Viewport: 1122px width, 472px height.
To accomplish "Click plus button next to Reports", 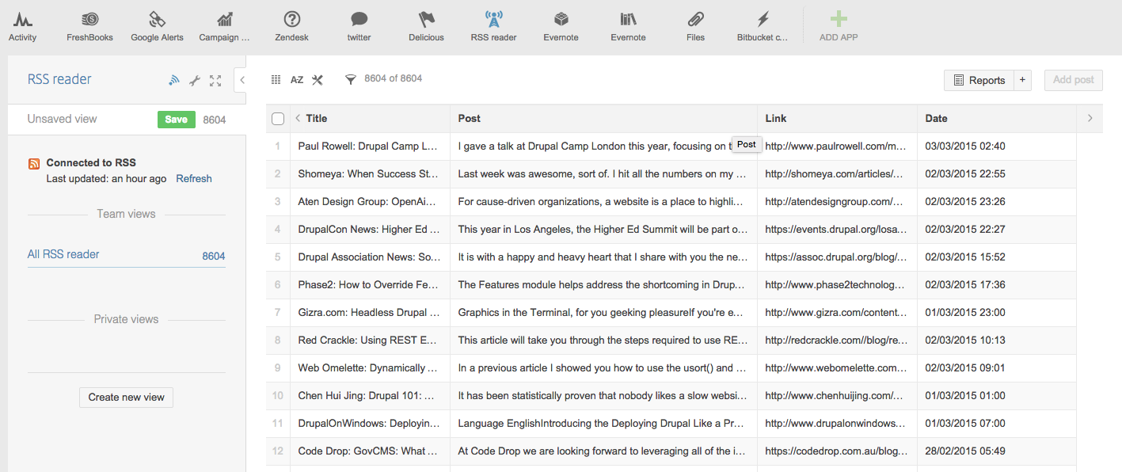I will [x=1022, y=80].
